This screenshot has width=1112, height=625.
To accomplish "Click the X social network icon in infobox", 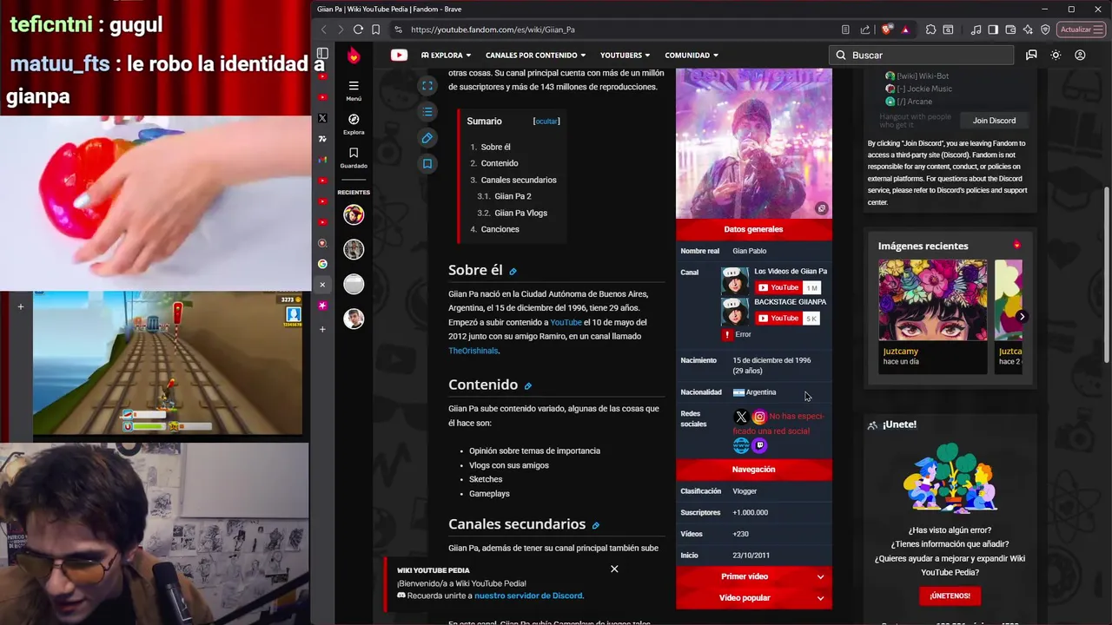I will coord(741,418).
